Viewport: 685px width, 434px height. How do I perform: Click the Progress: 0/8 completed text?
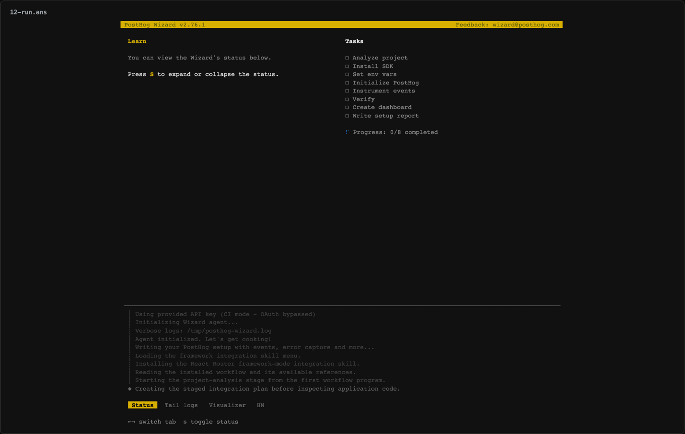(395, 132)
